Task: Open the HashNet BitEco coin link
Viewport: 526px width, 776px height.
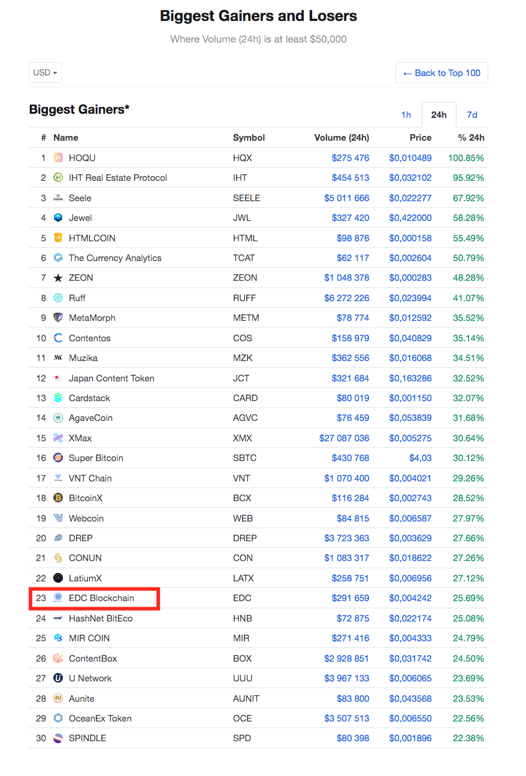Action: pyautogui.click(x=101, y=619)
